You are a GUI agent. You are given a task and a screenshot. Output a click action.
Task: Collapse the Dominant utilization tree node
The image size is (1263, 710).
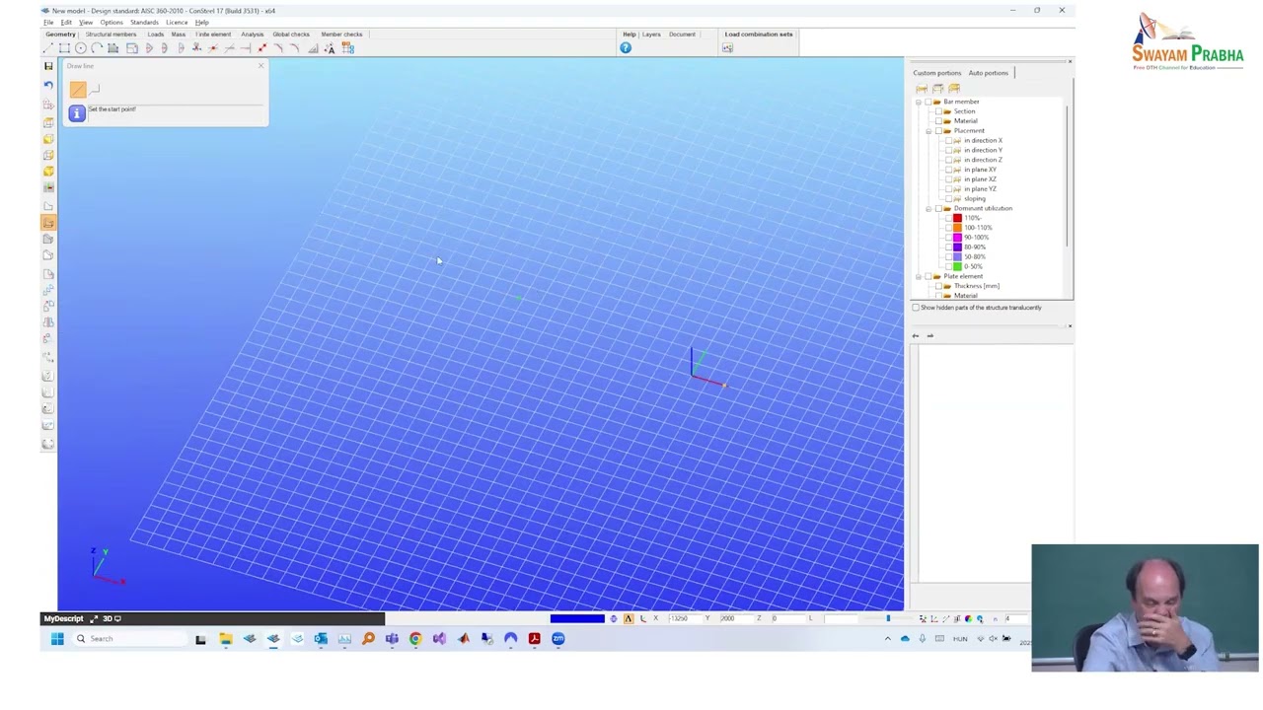point(929,209)
